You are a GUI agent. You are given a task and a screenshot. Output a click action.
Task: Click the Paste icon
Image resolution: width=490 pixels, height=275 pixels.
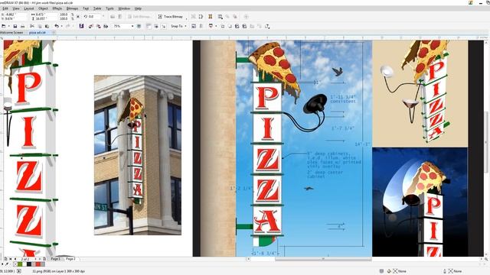(x=47, y=26)
